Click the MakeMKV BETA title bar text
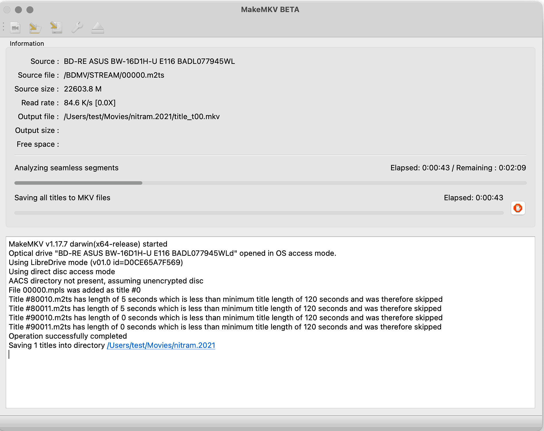Screen dimensions: 544x431 coord(270,10)
